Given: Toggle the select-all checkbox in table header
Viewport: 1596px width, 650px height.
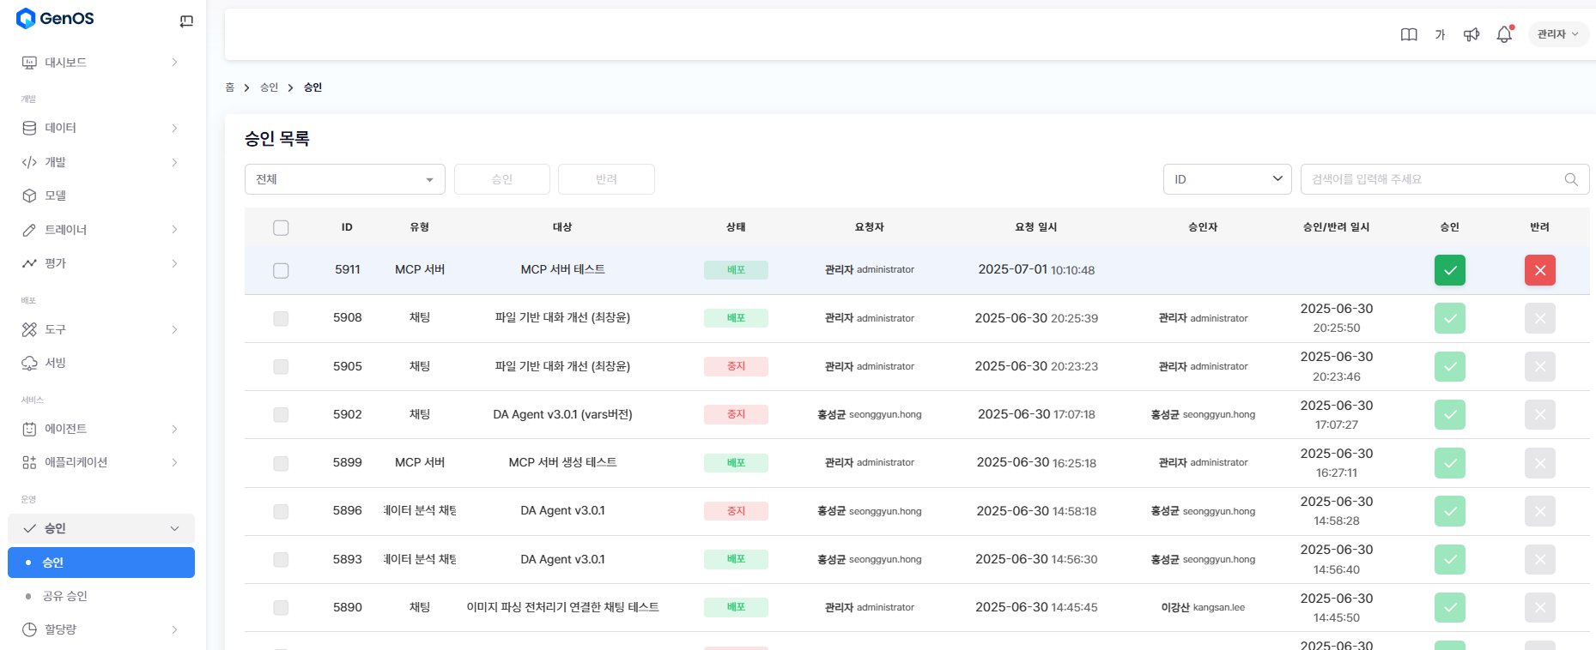Looking at the screenshot, I should coord(281,227).
